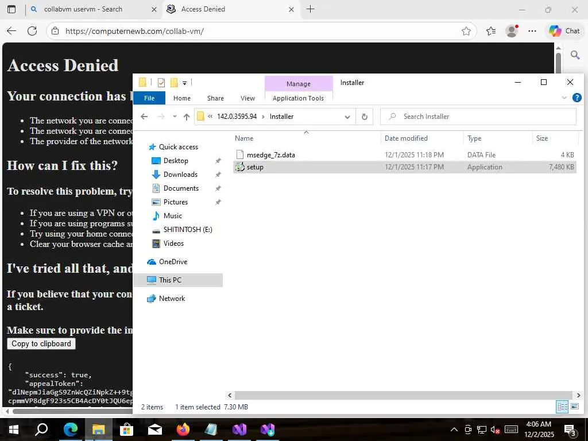Expand the Explorer ribbon chevron

click(564, 98)
